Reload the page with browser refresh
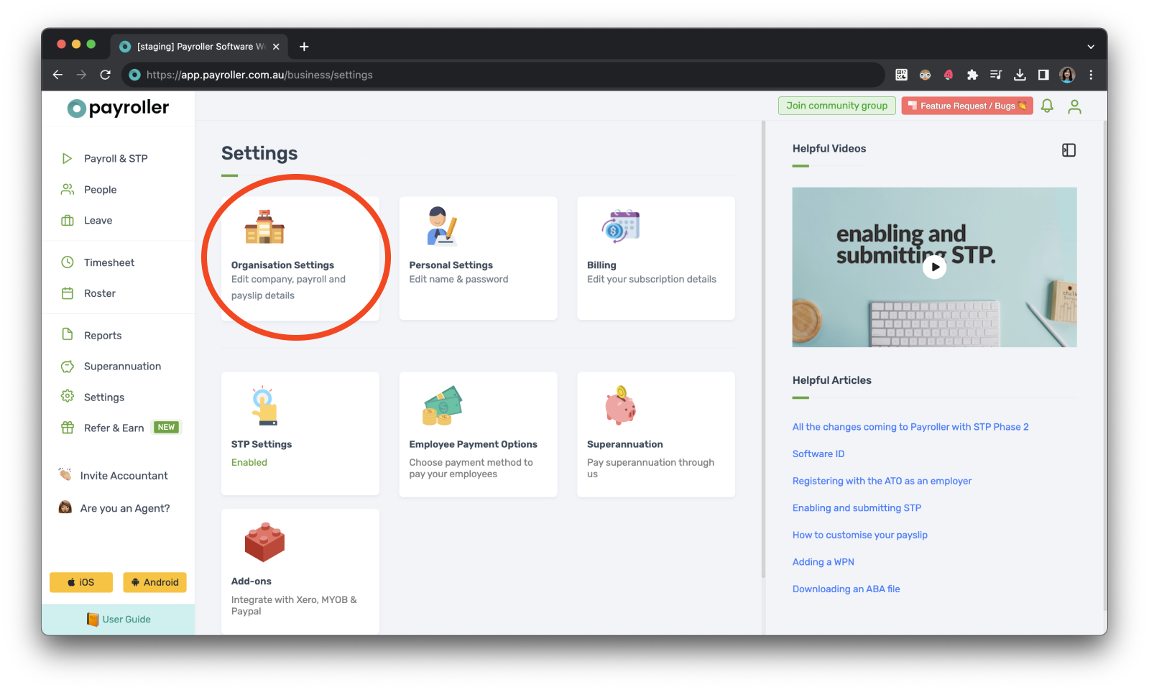This screenshot has width=1149, height=690. pyautogui.click(x=105, y=75)
